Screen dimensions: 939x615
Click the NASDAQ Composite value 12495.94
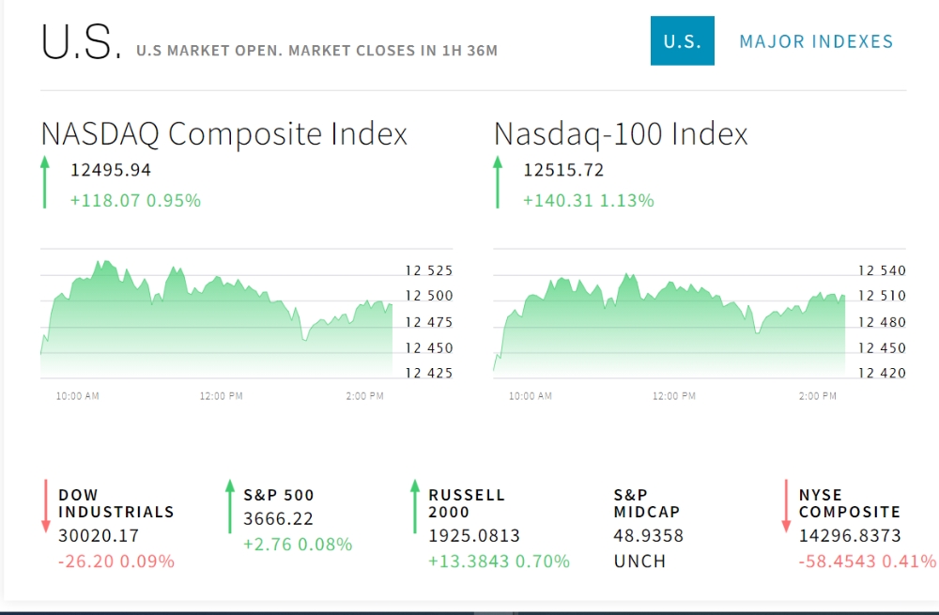pos(111,170)
